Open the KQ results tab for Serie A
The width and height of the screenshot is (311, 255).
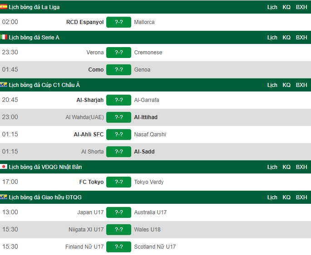tap(286, 38)
